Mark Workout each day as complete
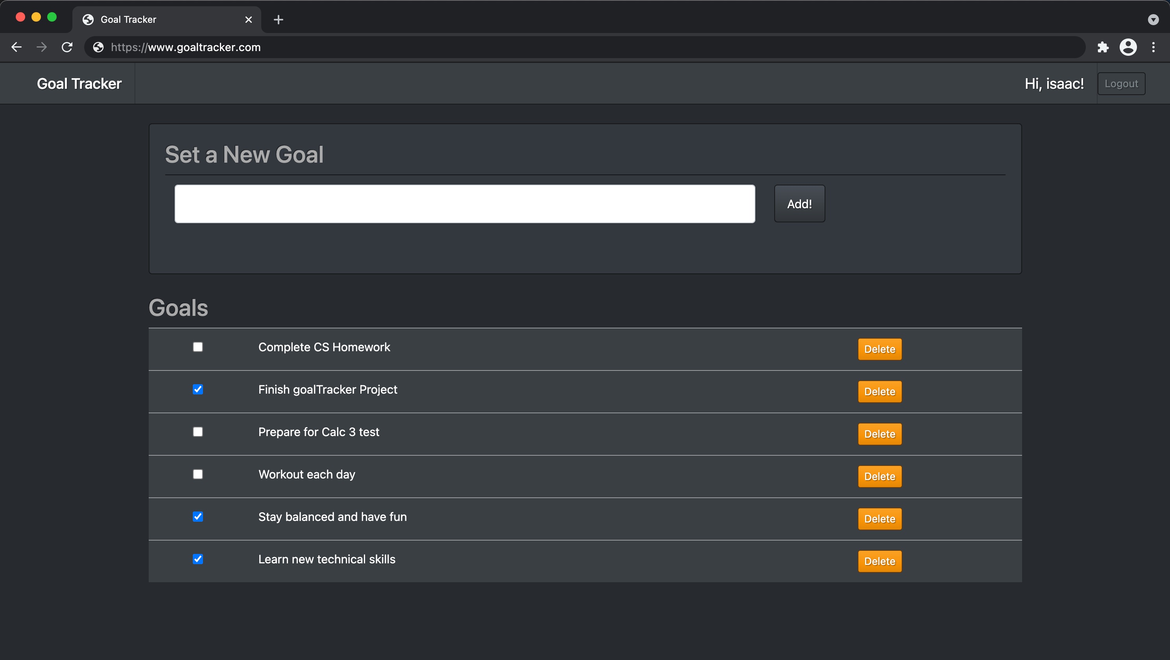The width and height of the screenshot is (1170, 660). point(197,474)
